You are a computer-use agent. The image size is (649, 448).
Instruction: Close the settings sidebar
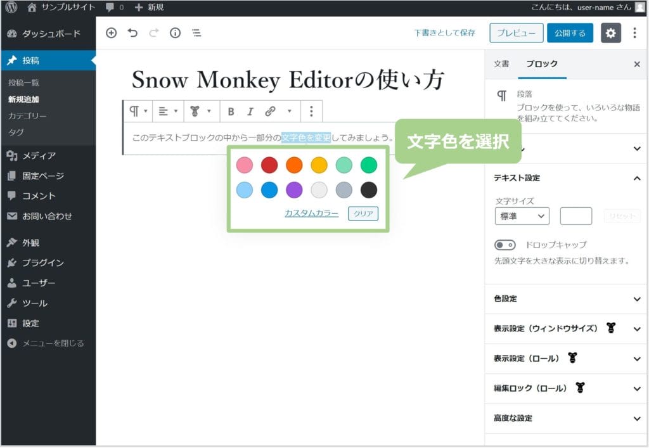tap(637, 64)
